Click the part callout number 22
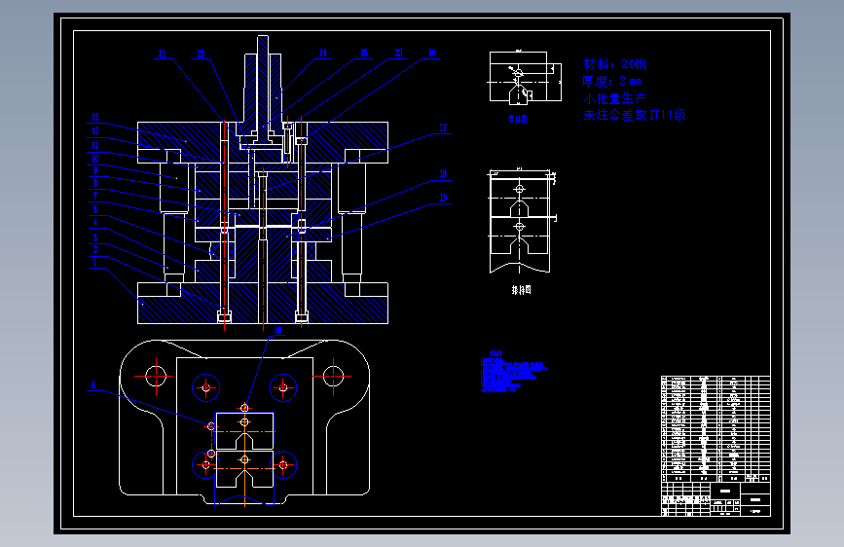 tap(201, 54)
